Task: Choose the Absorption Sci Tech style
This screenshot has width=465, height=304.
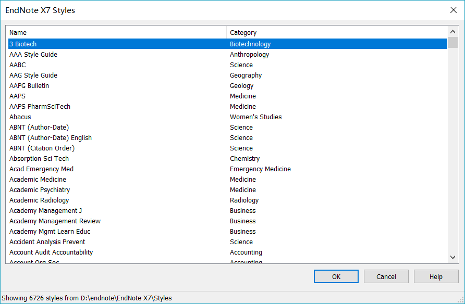Action: [x=227, y=158]
